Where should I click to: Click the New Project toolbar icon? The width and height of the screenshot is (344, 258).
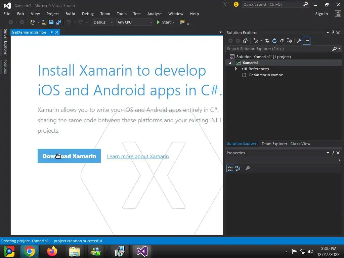[33, 22]
